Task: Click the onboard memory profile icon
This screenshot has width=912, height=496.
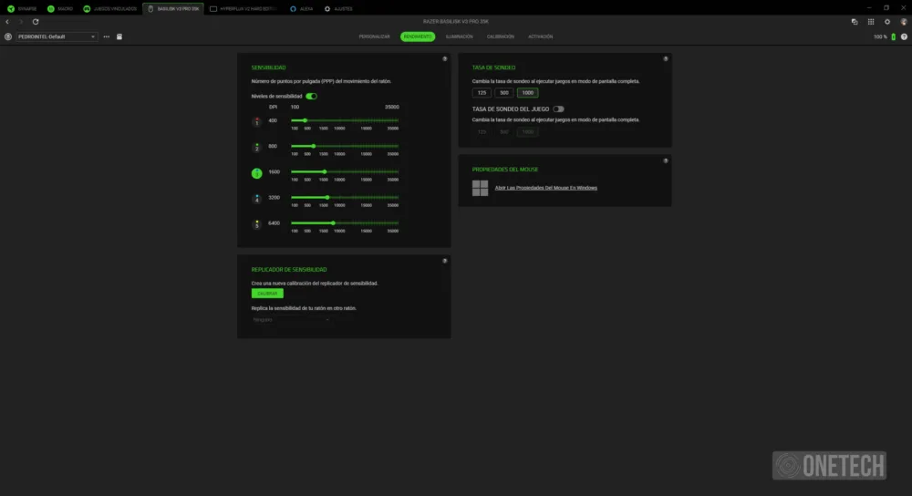Action: pos(119,36)
